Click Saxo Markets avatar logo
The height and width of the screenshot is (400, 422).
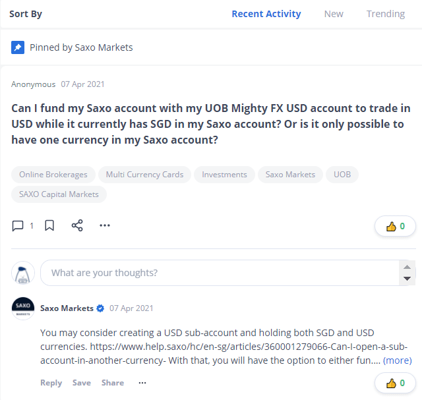coord(23,308)
